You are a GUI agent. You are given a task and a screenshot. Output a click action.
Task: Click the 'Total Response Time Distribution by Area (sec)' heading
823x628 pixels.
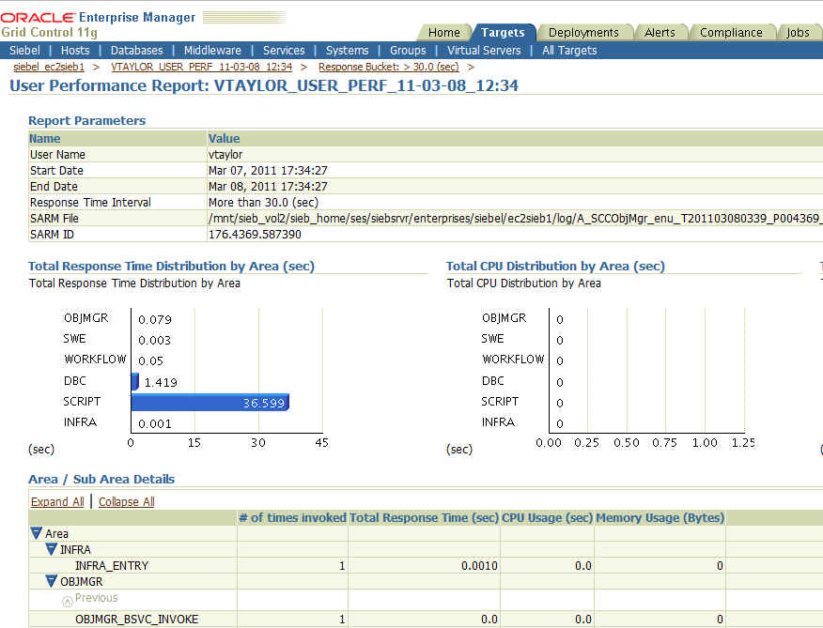(171, 266)
